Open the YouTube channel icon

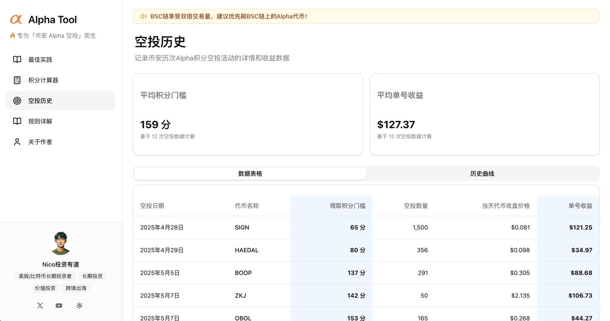[59, 305]
